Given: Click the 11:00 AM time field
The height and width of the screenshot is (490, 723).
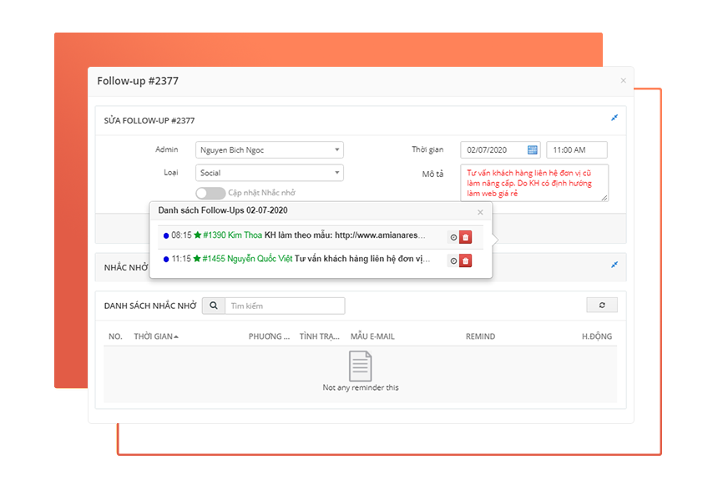Looking at the screenshot, I should tap(576, 150).
